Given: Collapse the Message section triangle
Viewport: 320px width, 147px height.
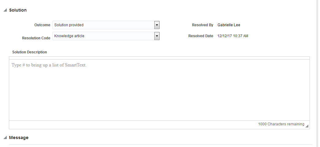Looking at the screenshot, I should [x=5, y=138].
